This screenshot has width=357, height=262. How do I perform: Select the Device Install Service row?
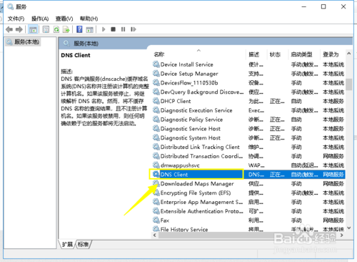coord(248,64)
